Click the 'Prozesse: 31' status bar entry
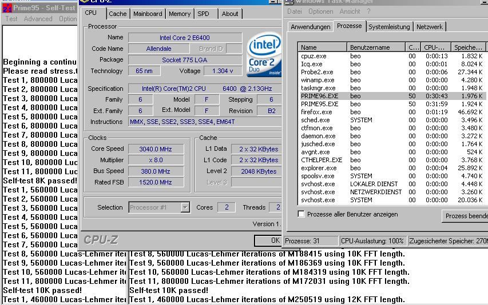 pyautogui.click(x=311, y=240)
